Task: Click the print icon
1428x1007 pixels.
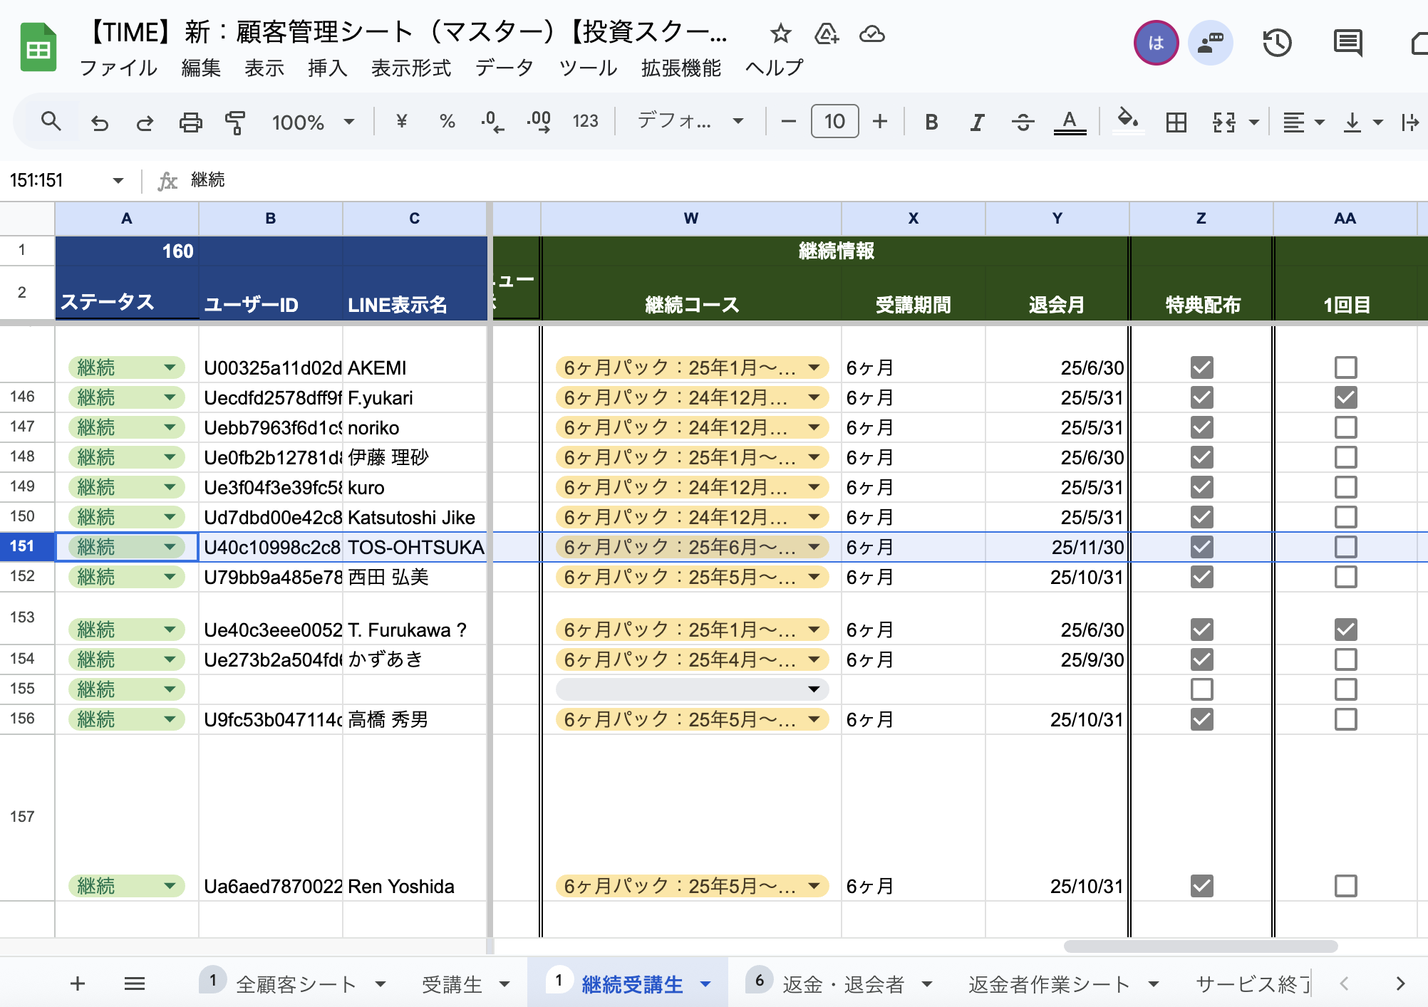Action: (190, 122)
